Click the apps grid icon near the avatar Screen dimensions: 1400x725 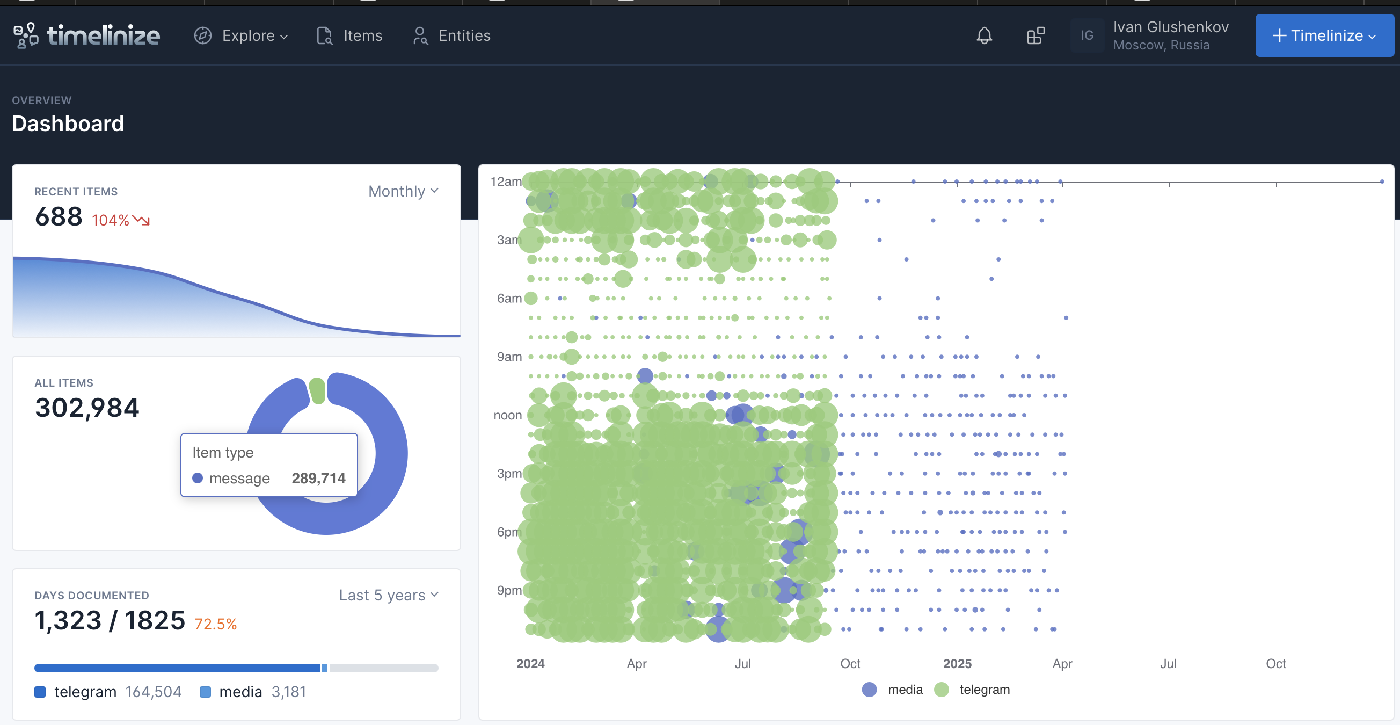1034,35
